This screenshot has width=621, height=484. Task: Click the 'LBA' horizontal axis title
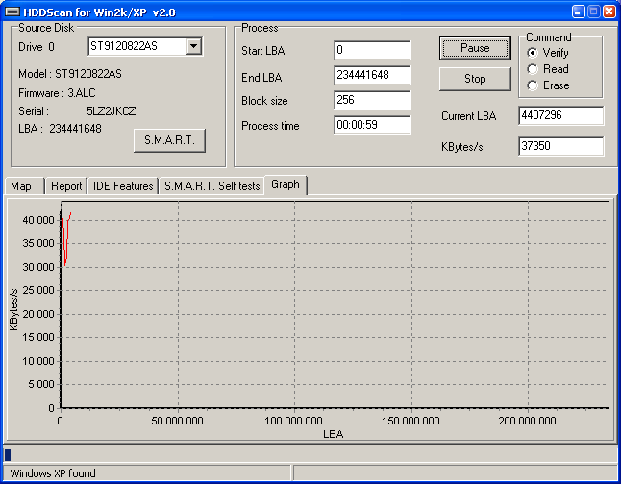[x=333, y=434]
